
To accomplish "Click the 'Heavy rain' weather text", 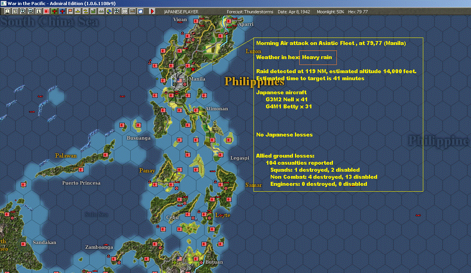I will pos(317,57).
